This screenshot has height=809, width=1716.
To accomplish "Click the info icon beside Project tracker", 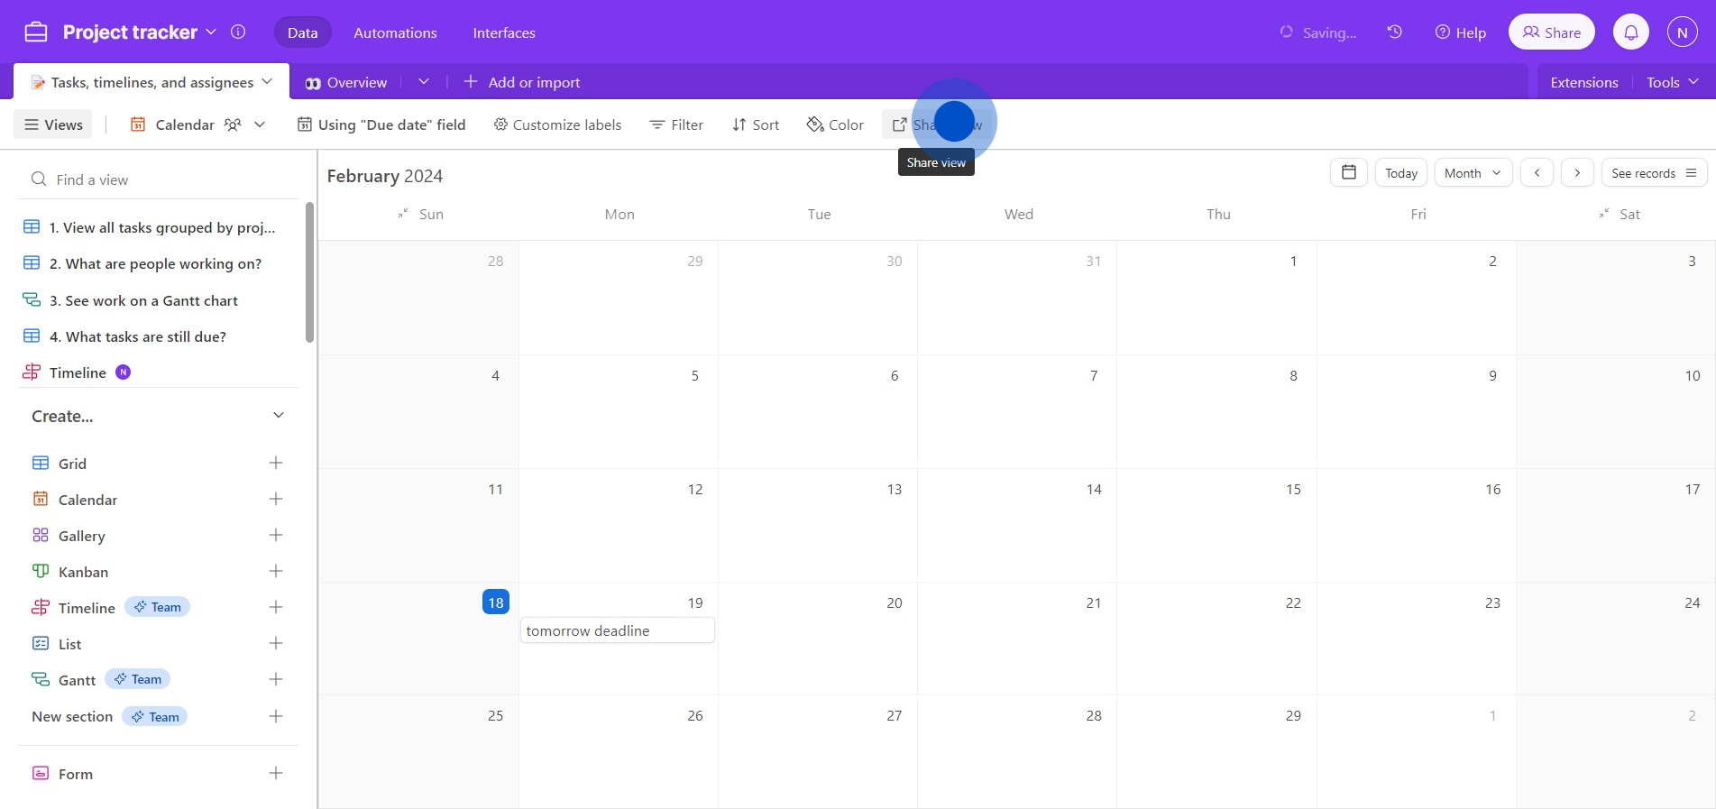I will 238,32.
